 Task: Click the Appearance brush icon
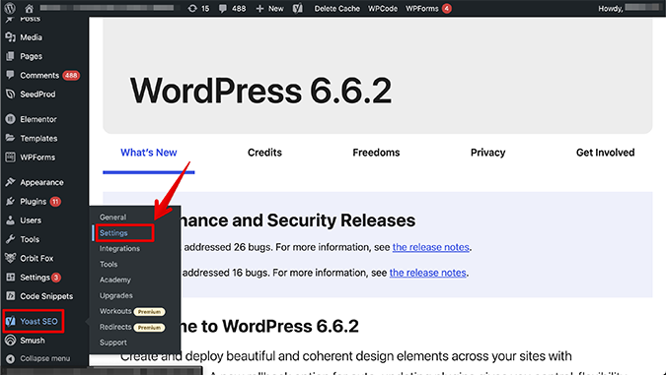[10, 182]
